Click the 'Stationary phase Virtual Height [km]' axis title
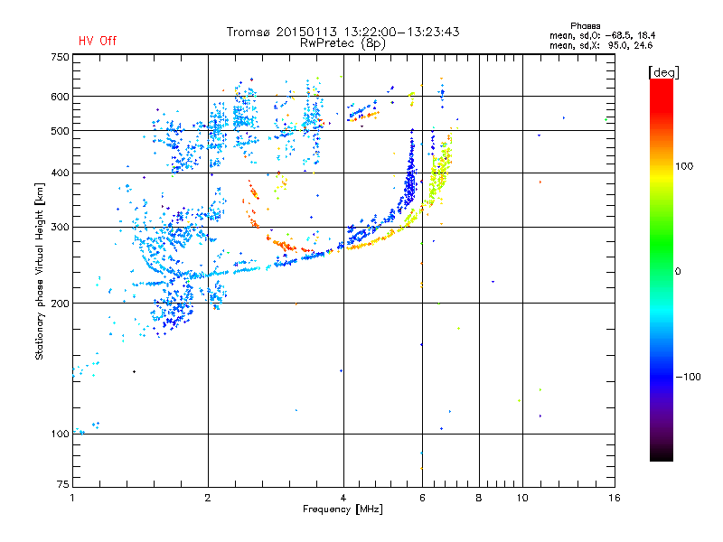723x542 pixels. (40, 271)
